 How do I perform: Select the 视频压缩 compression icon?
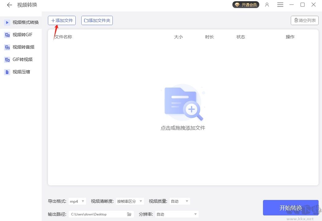pyautogui.click(x=7, y=72)
